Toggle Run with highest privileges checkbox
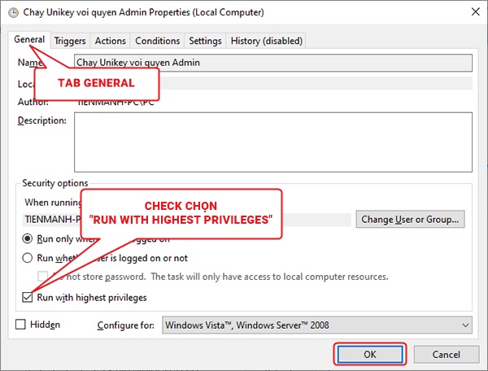The image size is (488, 371). pos(28,297)
